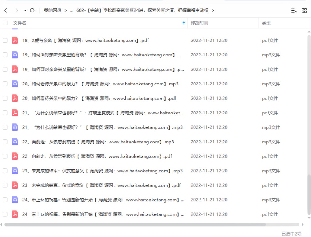Screen dimensions: 311x237
Task: Expand the breadcrumb trailing chevron
Action: tap(213, 10)
